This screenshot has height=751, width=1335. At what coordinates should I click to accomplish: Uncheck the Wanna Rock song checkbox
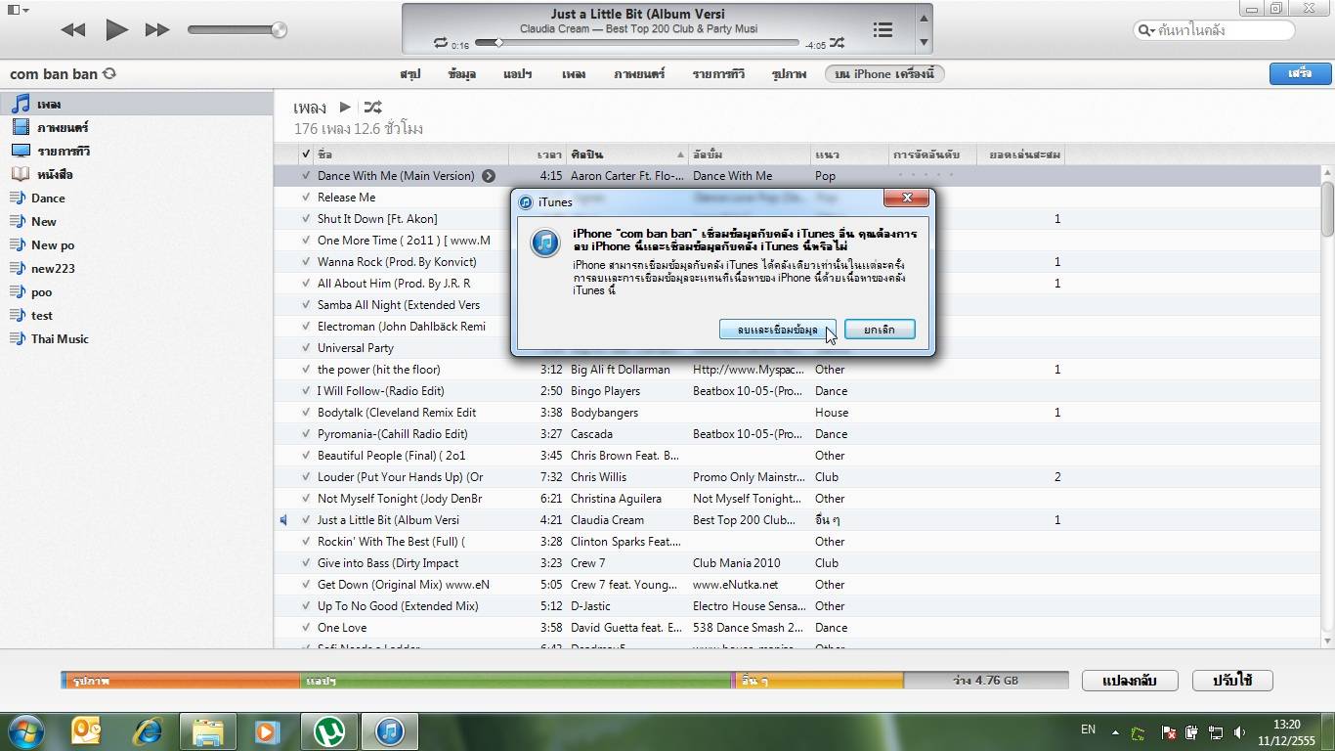coord(306,262)
